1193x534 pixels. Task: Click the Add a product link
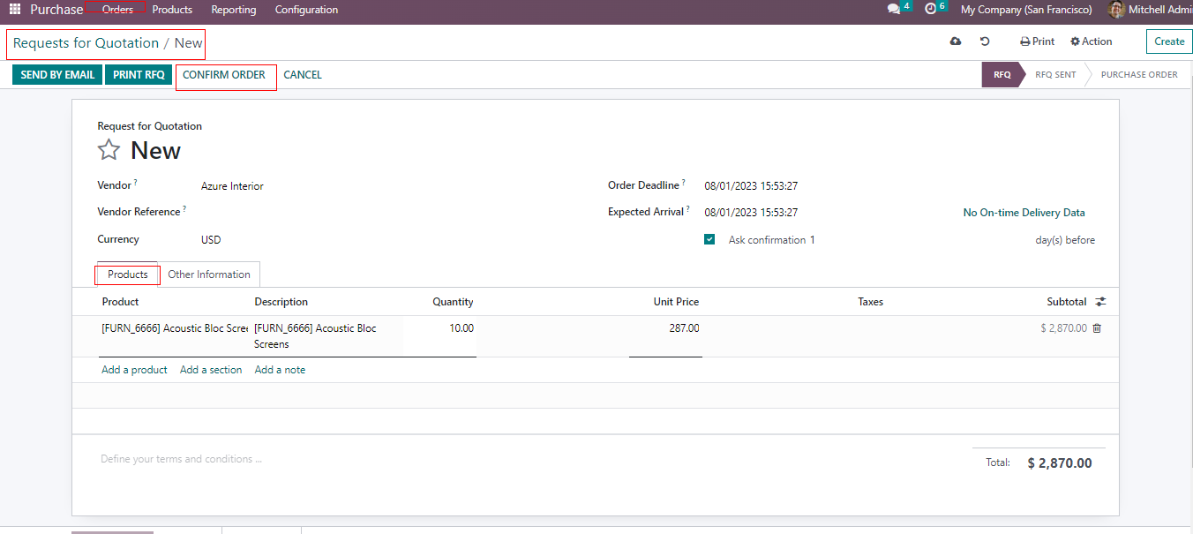point(134,370)
